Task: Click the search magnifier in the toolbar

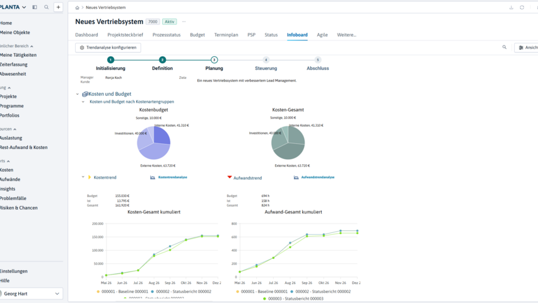Action: (x=505, y=47)
